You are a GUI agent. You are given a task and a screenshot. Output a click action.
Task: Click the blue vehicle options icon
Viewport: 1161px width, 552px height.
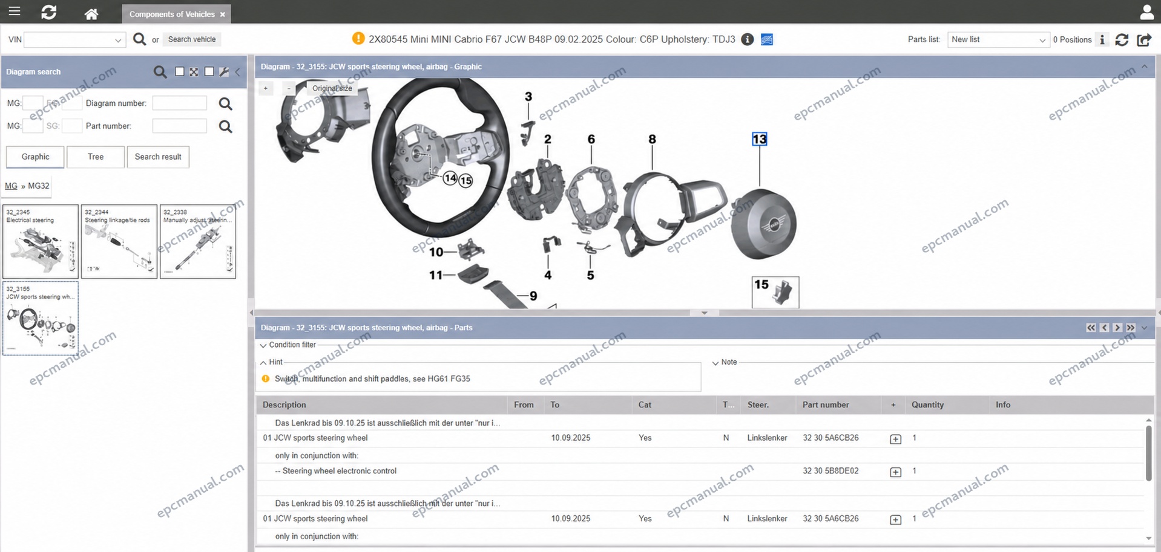click(x=767, y=39)
